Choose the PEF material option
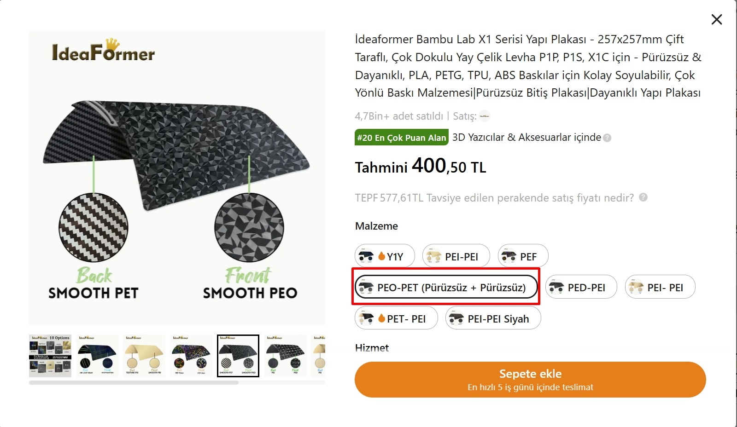737x427 pixels. [x=523, y=256]
